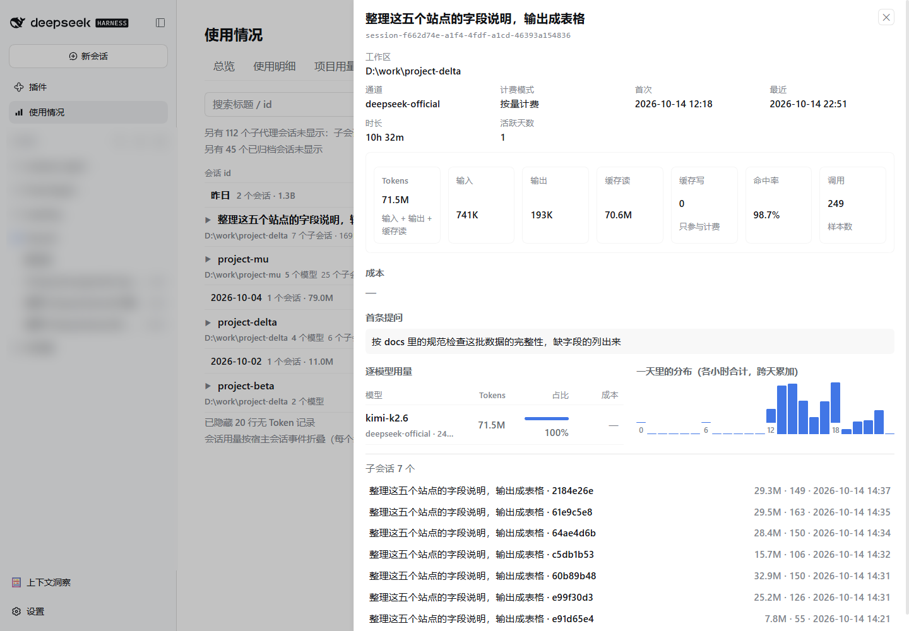Click the workspace path D:\work\project-delta in panel
Viewport: 909px width, 631px height.
[413, 71]
